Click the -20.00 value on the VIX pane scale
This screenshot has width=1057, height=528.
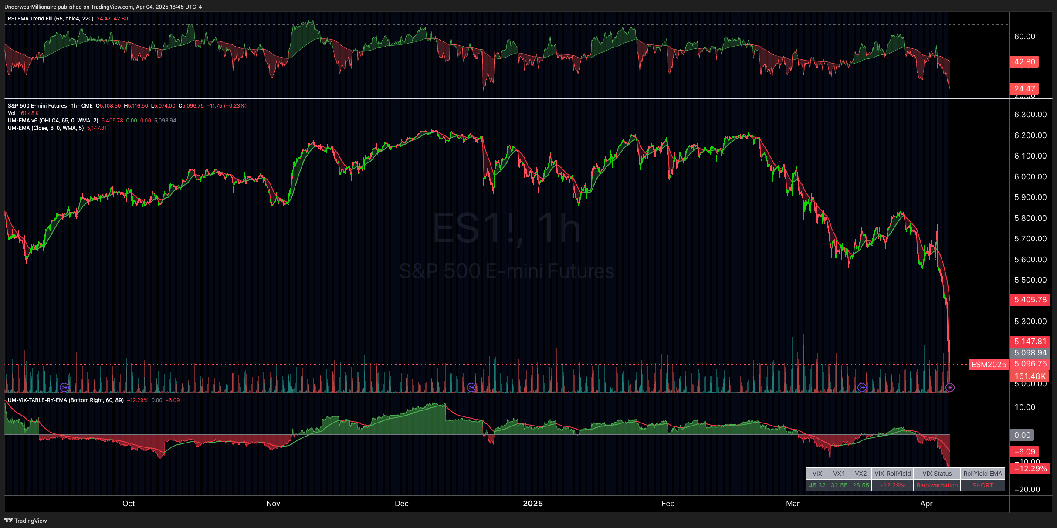[1027, 490]
